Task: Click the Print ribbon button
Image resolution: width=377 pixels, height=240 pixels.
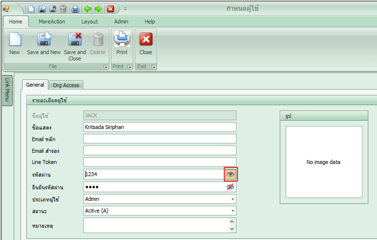Action: pos(122,44)
